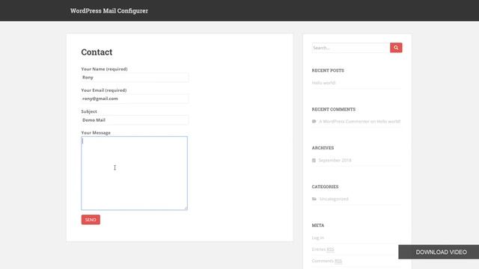Open the Hello world! recent post
The width and height of the screenshot is (479, 269).
[323, 83]
